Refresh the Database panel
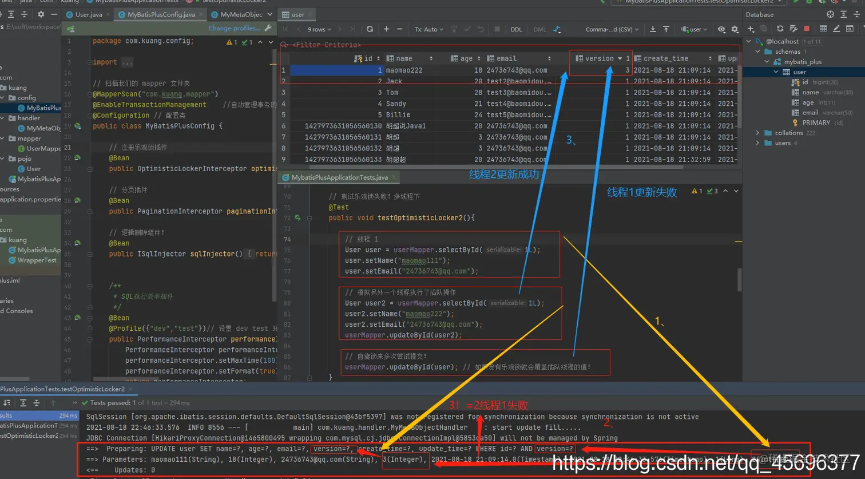 pos(779,29)
